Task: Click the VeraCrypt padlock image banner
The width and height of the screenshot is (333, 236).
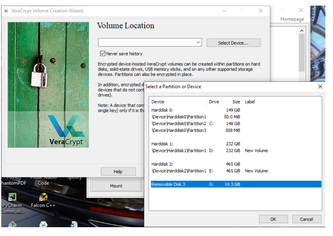Action: (x=48, y=85)
